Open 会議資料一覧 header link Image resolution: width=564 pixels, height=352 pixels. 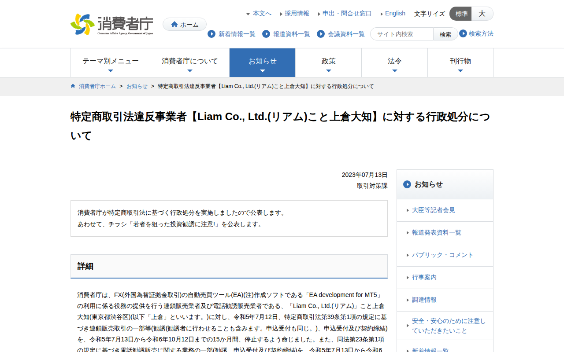click(x=346, y=34)
